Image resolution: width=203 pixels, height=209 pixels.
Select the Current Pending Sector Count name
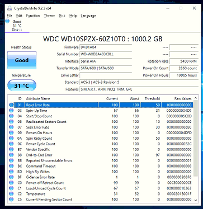click(49, 199)
